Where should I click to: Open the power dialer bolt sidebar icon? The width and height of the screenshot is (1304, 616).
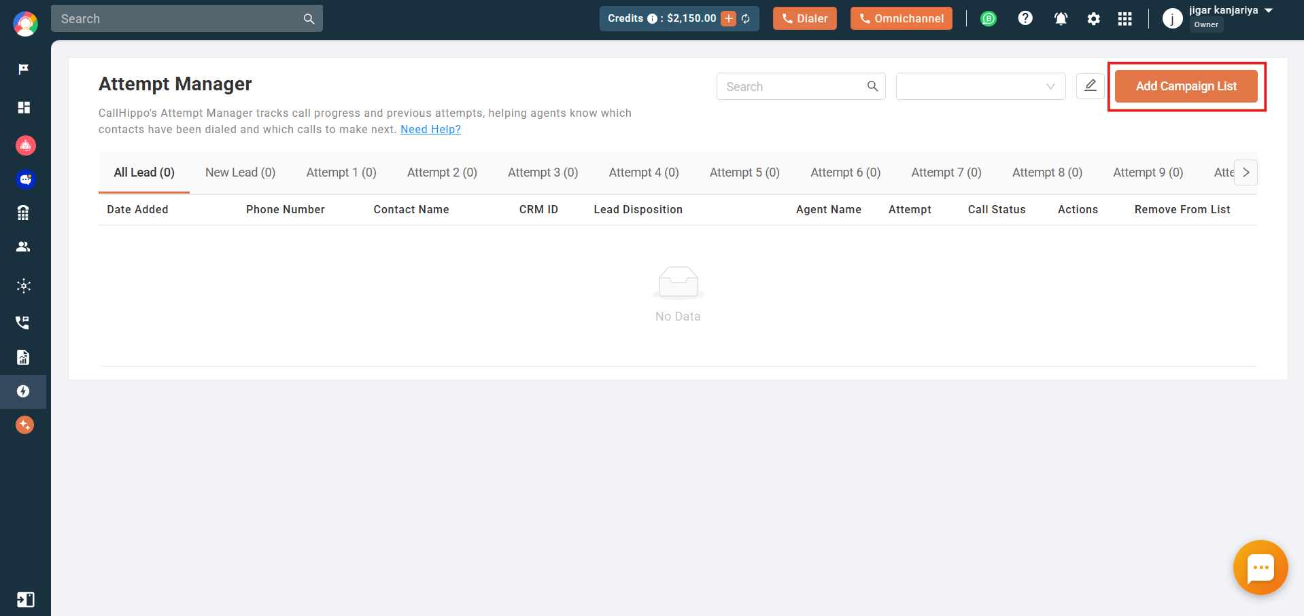click(23, 391)
